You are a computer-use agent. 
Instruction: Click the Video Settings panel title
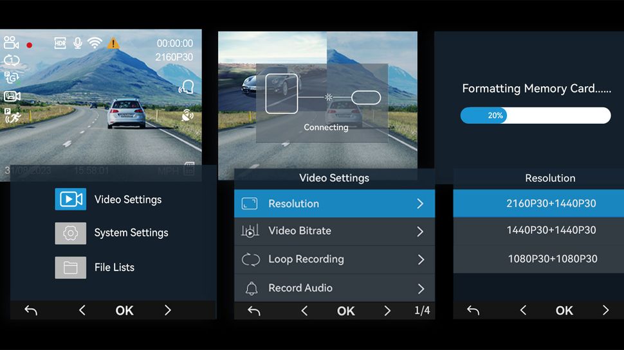tap(335, 178)
